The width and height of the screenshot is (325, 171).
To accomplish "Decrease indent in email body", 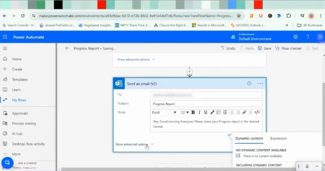I will tap(231, 112).
